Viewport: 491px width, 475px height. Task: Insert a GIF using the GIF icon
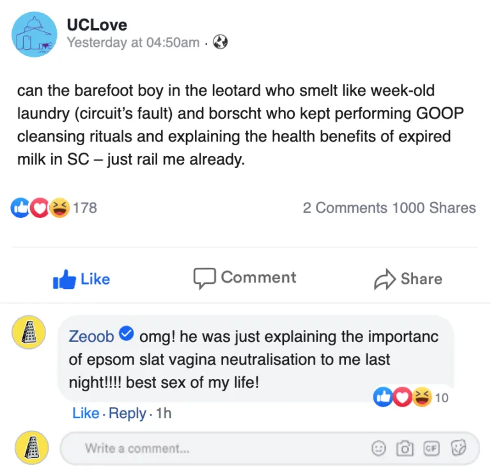[x=432, y=449]
